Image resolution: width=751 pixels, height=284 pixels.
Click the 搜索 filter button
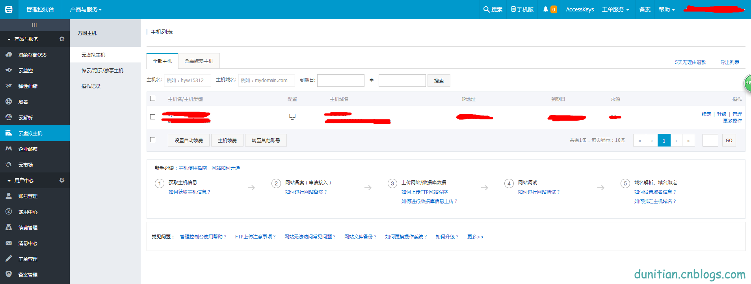[x=439, y=81]
